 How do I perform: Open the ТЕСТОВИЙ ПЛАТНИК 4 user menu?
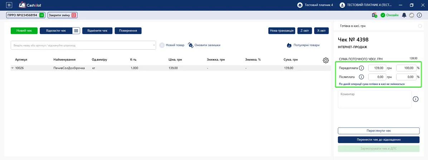coord(366,5)
